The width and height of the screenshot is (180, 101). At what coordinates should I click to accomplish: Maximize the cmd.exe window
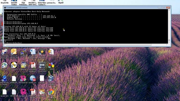164,8
